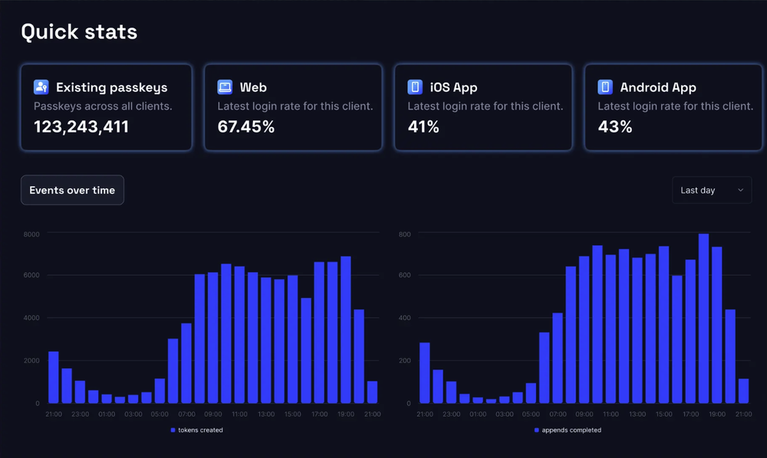Click the tokens created legend label
The width and height of the screenshot is (767, 458).
pyautogui.click(x=201, y=430)
